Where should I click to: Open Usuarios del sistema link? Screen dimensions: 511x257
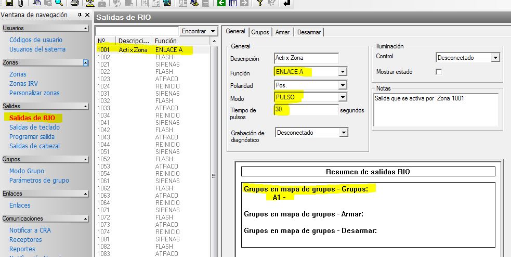[x=37, y=49]
